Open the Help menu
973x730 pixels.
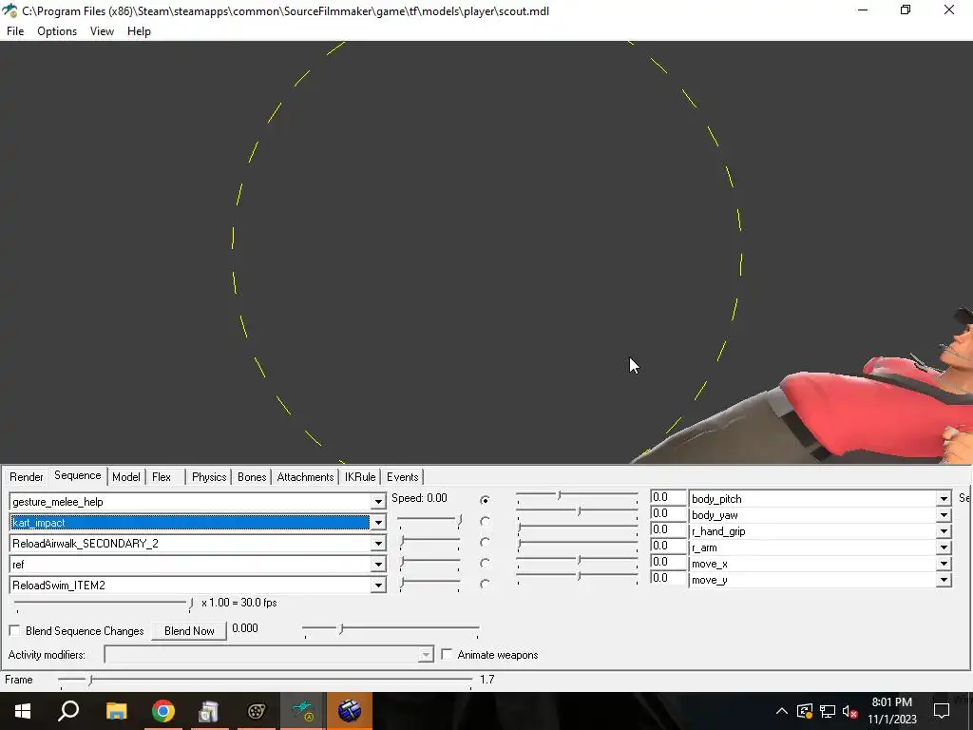[x=139, y=31]
